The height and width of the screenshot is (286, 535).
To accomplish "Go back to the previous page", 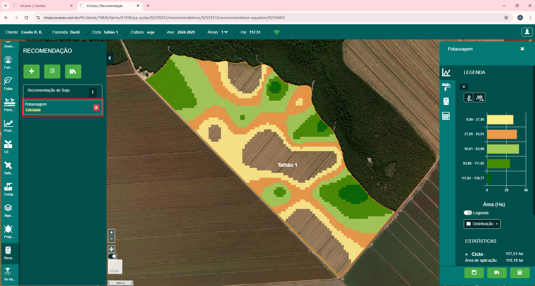I will tap(6, 18).
